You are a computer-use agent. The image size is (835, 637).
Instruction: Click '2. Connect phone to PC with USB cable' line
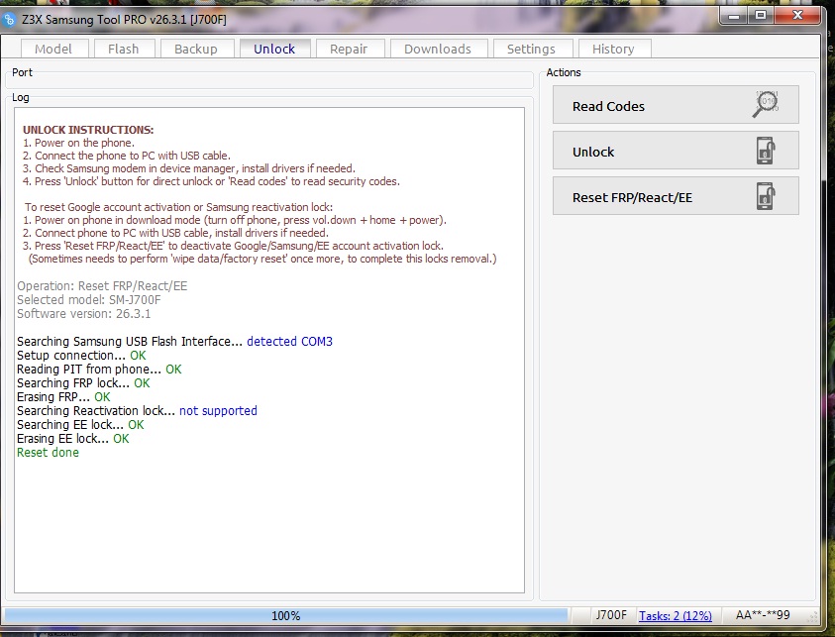175,233
